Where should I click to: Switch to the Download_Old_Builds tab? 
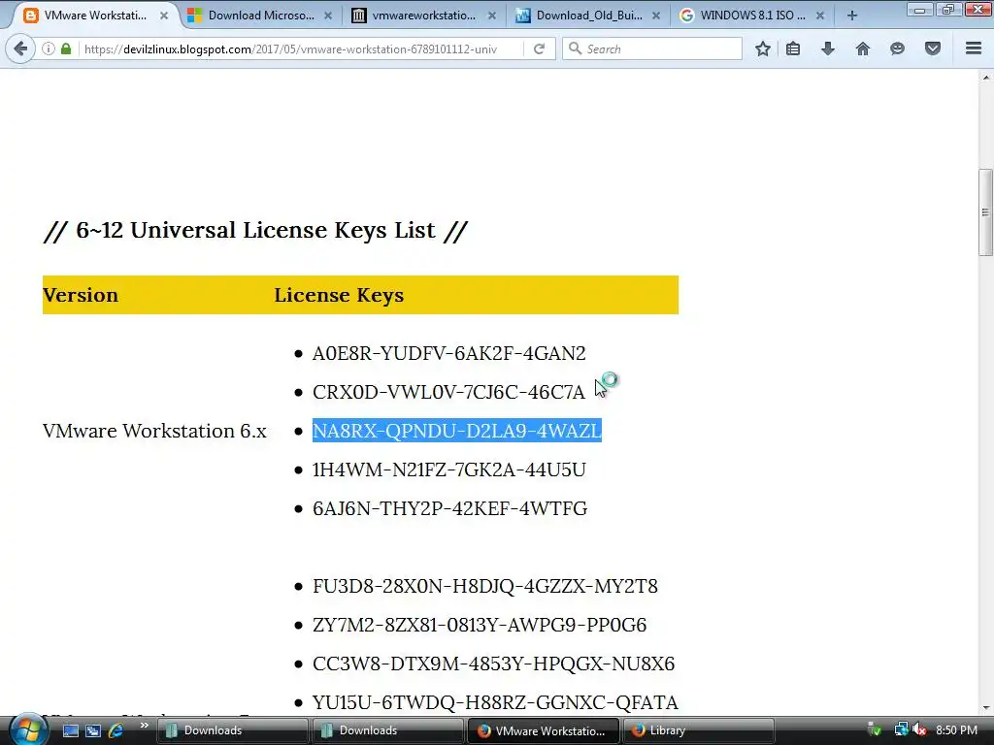[x=589, y=16]
